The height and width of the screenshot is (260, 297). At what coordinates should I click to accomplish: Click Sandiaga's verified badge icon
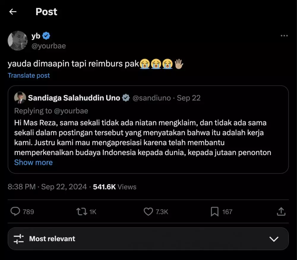(x=126, y=98)
